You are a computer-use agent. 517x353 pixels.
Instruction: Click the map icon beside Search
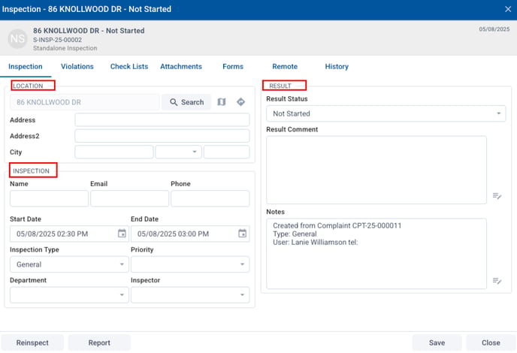222,102
